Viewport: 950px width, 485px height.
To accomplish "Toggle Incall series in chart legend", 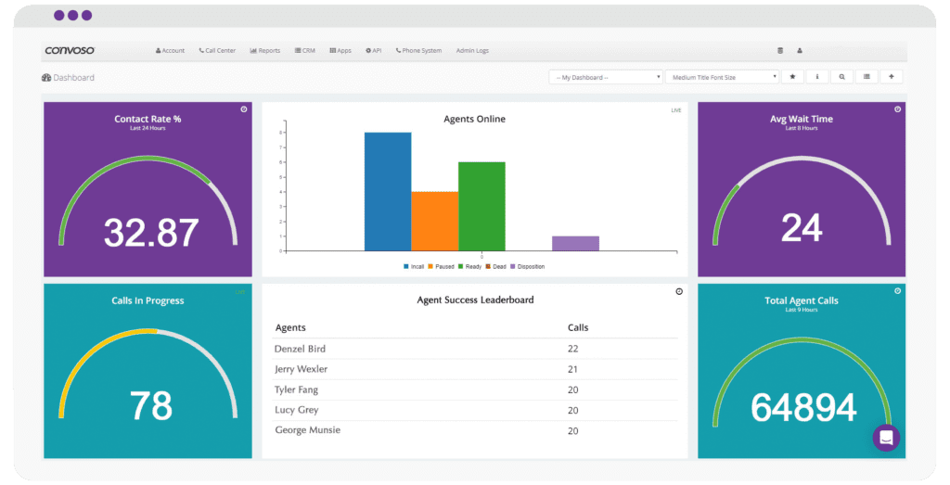I will [413, 266].
